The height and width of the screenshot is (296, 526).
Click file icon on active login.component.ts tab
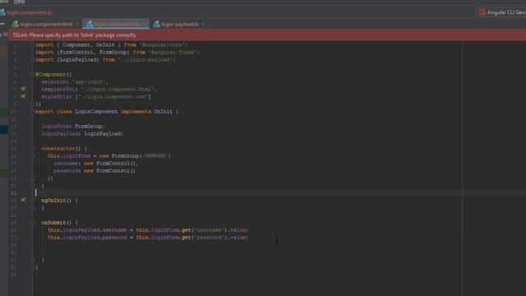click(x=90, y=24)
